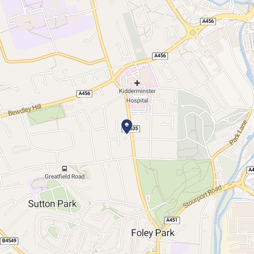The height and width of the screenshot is (254, 254).
Task: Click the A456 shield above the hospital
Action: coord(160,56)
